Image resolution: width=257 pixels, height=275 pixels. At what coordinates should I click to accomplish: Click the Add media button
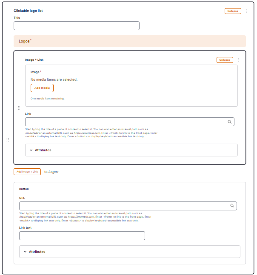click(x=42, y=88)
